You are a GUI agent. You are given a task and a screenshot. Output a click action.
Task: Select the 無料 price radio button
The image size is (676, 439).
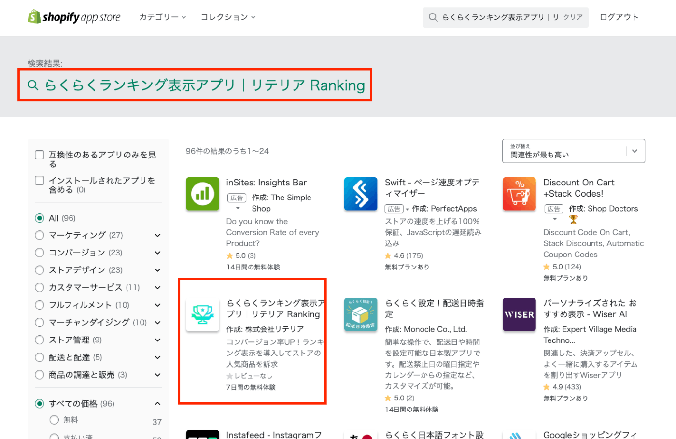[54, 420]
